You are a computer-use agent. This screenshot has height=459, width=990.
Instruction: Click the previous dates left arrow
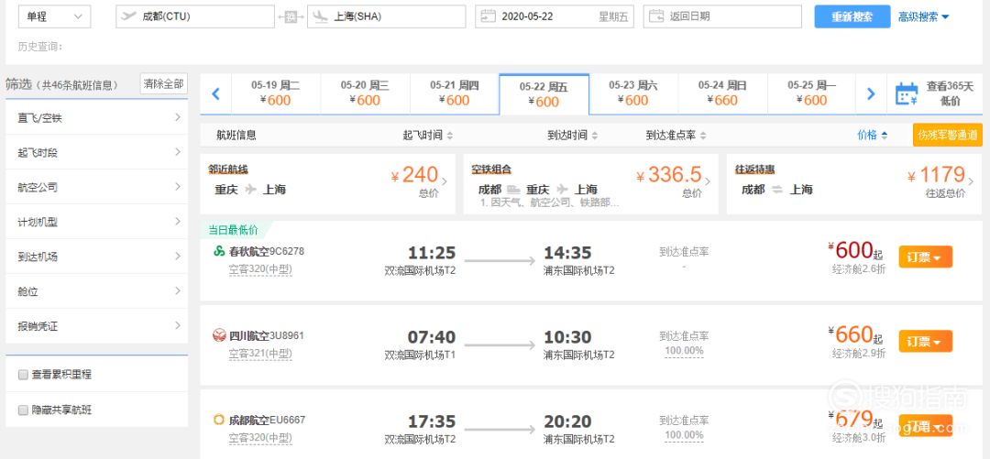point(215,93)
